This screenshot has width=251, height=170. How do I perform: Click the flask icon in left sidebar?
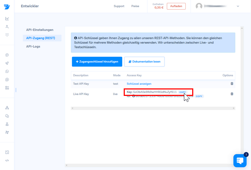[x=7, y=124]
